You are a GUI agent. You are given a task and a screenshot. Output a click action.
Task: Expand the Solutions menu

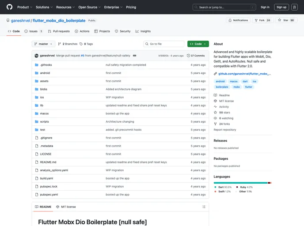pos(44,7)
